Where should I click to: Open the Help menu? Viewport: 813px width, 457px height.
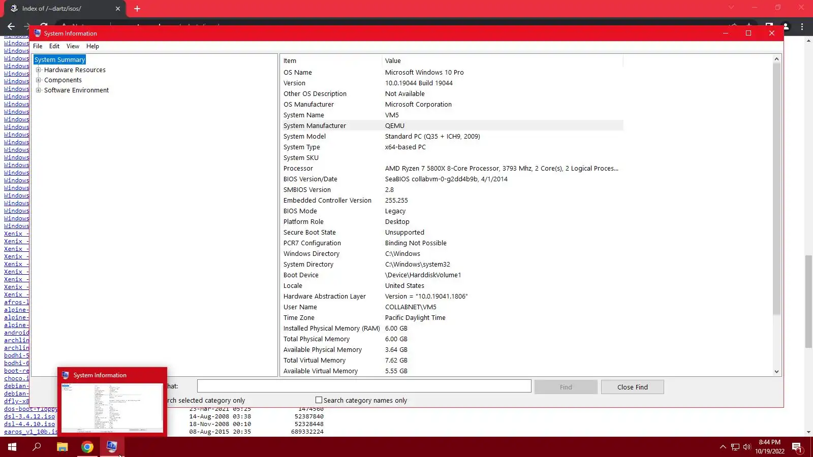click(92, 46)
